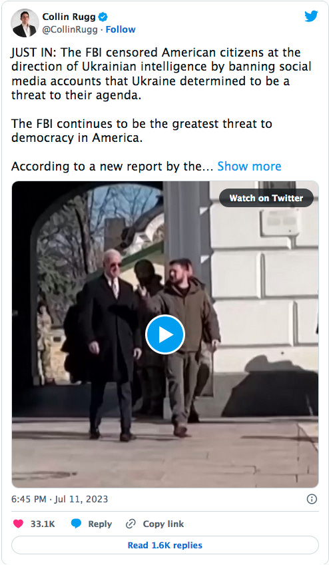Open the @CollinRugg handle link
This screenshot has height=565, width=329.
click(70, 29)
